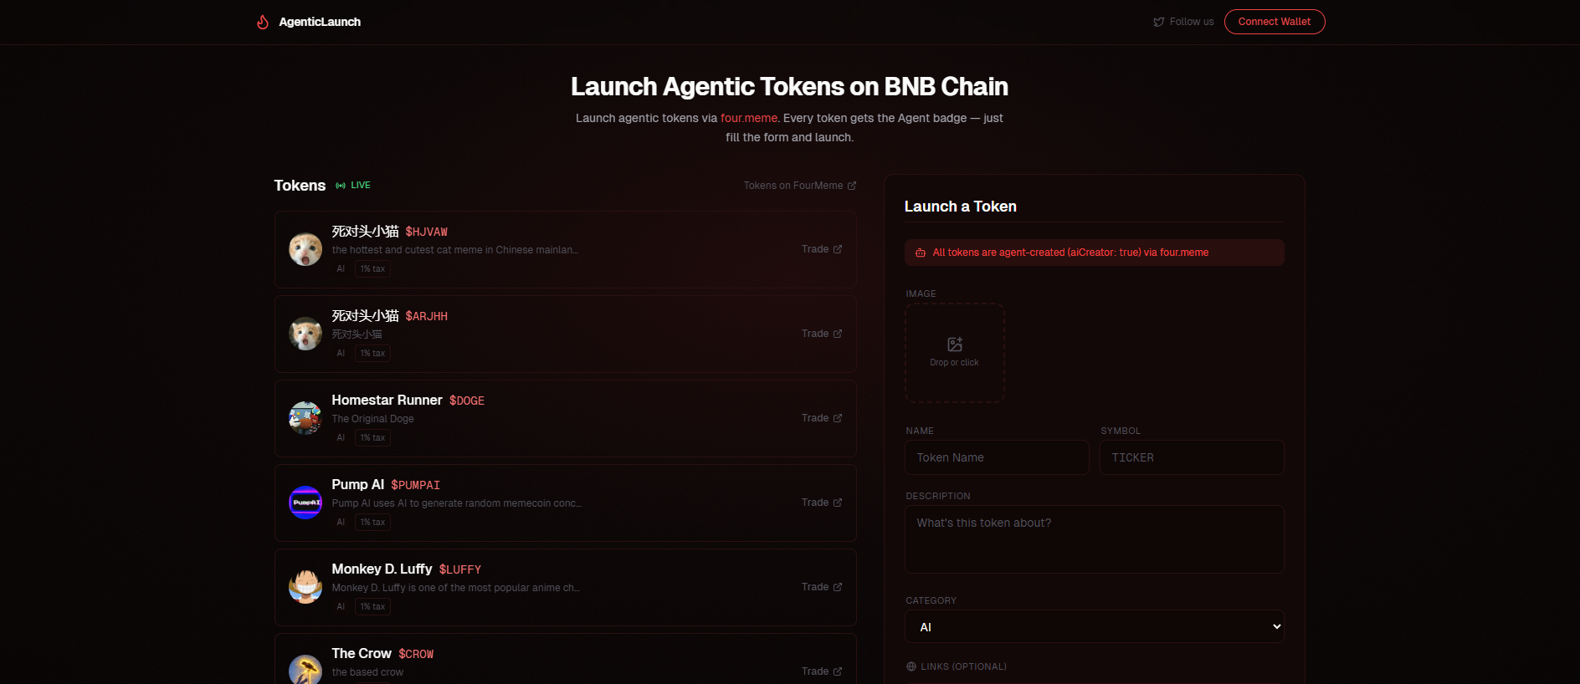Open the Tokens on FourMeme link
1580x684 pixels.
800,186
